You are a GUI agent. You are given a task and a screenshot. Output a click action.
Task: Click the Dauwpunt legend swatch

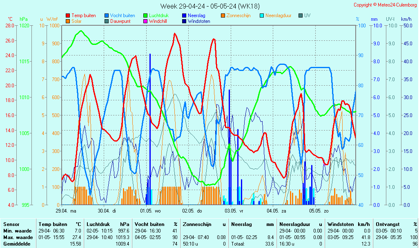[x=107, y=21]
